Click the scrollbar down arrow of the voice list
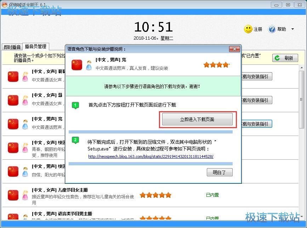 [x=302, y=216]
